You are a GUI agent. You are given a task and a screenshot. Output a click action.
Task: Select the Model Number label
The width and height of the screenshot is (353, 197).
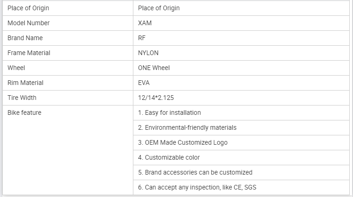(28, 23)
